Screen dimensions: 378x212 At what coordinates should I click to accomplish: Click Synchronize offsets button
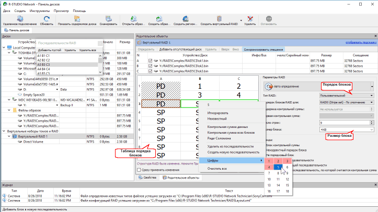pyautogui.click(x=264, y=49)
